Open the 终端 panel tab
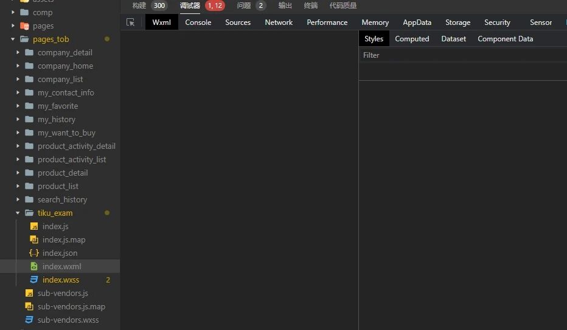Screen dimensions: 567x330 [x=311, y=5]
